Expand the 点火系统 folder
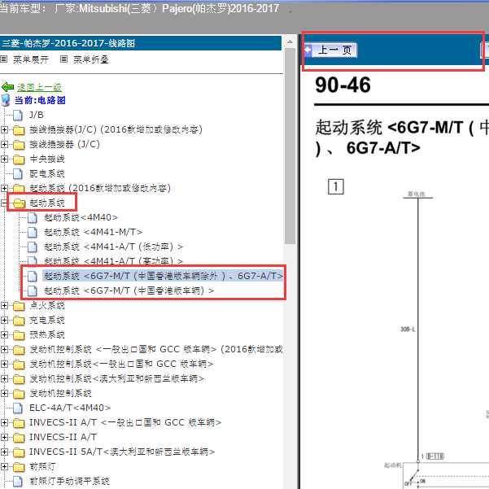 [x=4, y=305]
